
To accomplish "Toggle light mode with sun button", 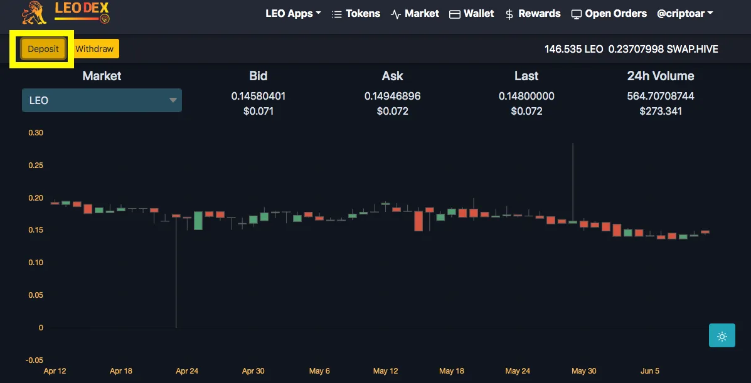I will click(x=722, y=337).
